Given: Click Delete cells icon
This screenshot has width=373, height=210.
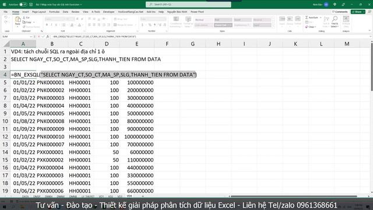Looking at the screenshot, I should coord(290,19).
